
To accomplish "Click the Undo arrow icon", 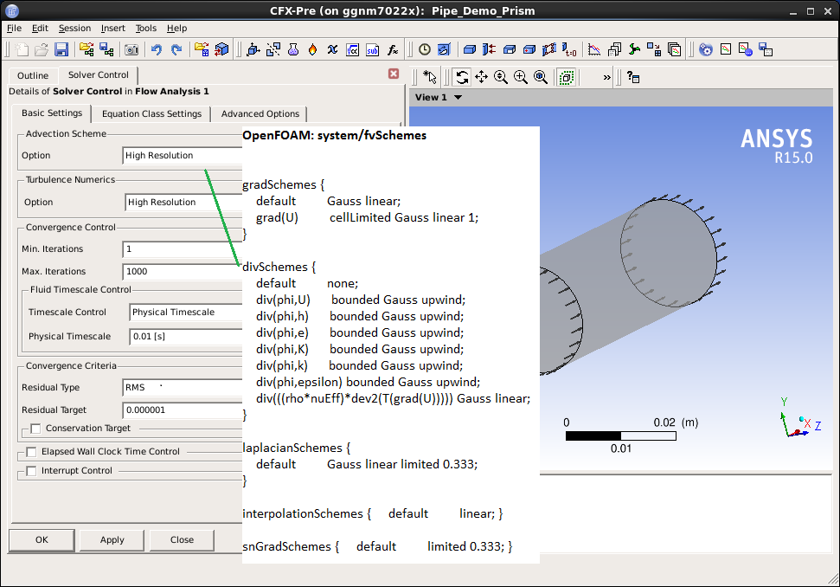I will click(156, 50).
